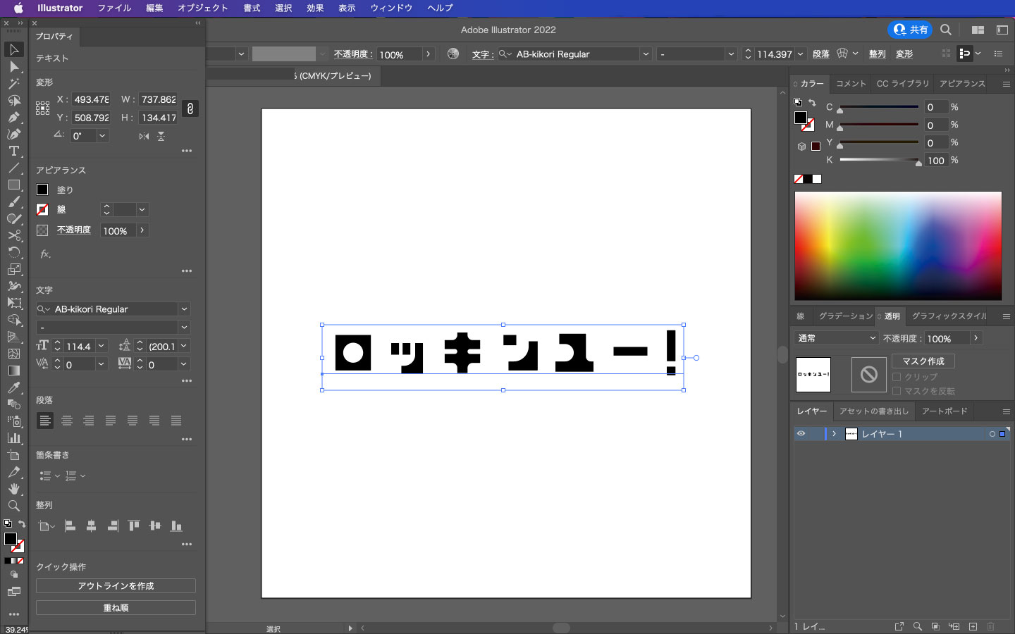Switch to the グラデーション tab
The image size is (1015, 634).
pyautogui.click(x=845, y=316)
